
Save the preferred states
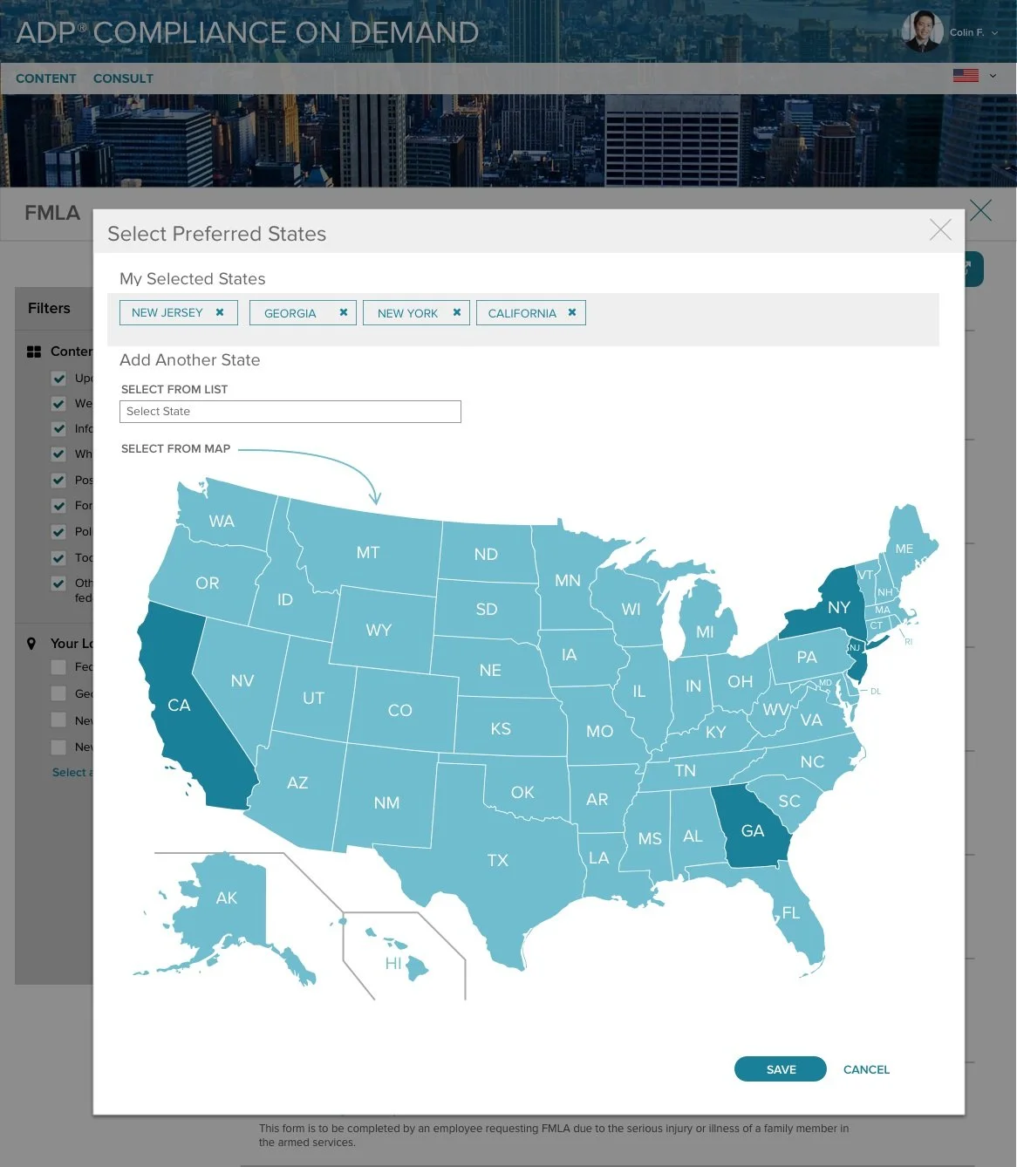[780, 1069]
